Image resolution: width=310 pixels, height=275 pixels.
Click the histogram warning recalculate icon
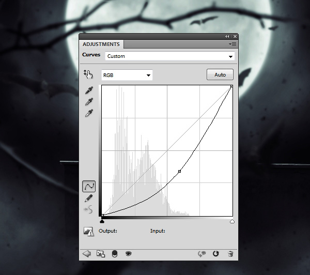point(88,231)
